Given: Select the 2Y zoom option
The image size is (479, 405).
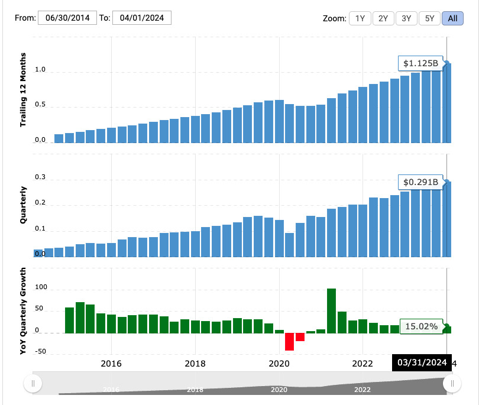Looking at the screenshot, I should pos(383,18).
